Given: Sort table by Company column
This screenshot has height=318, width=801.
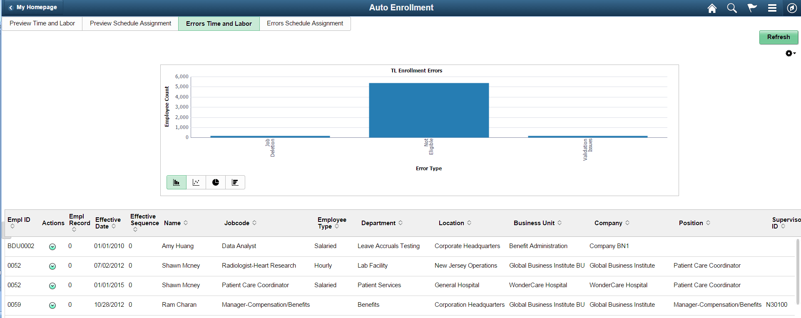Looking at the screenshot, I should pyautogui.click(x=612, y=223).
